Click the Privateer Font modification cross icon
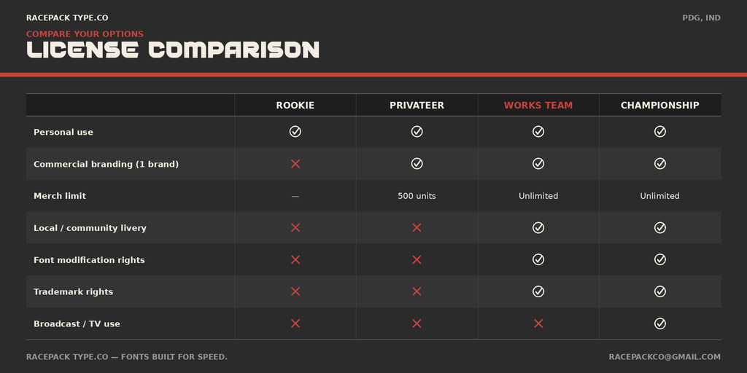Screen dimensions: 747x373 417,260
